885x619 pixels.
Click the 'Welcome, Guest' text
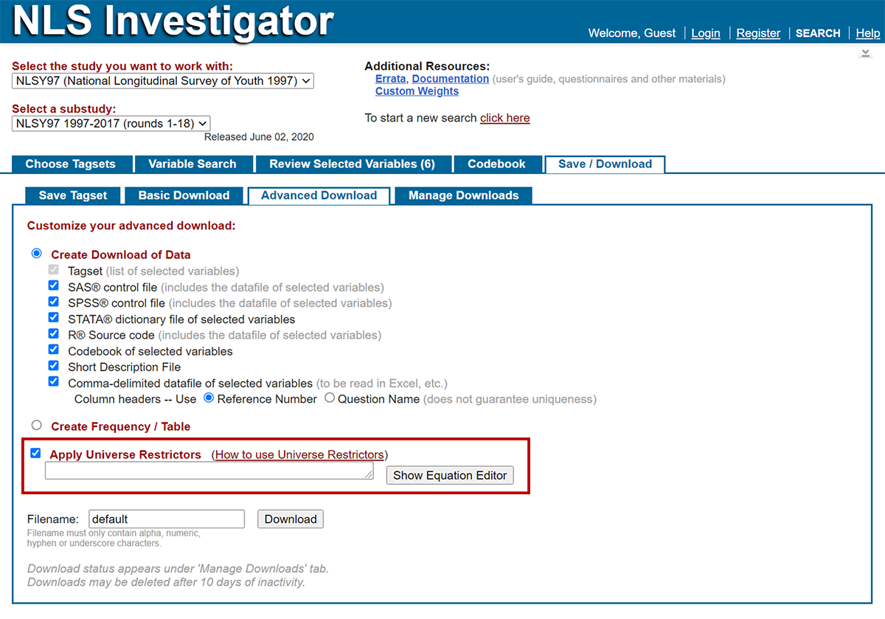[632, 33]
